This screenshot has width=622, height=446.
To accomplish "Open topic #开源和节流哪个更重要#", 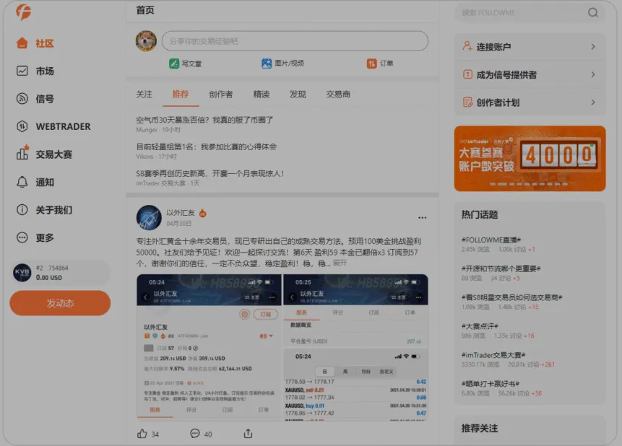I will (x=501, y=268).
